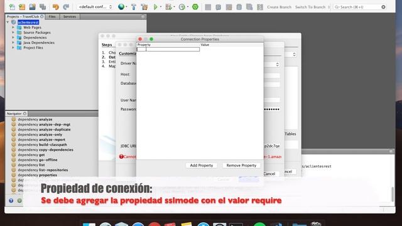This screenshot has height=226, width=402.
Task: Click the dependency analyze goal icon
Action: tap(14, 119)
